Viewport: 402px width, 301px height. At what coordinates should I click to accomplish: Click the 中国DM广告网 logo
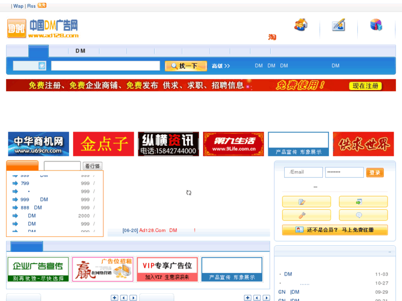point(43,28)
